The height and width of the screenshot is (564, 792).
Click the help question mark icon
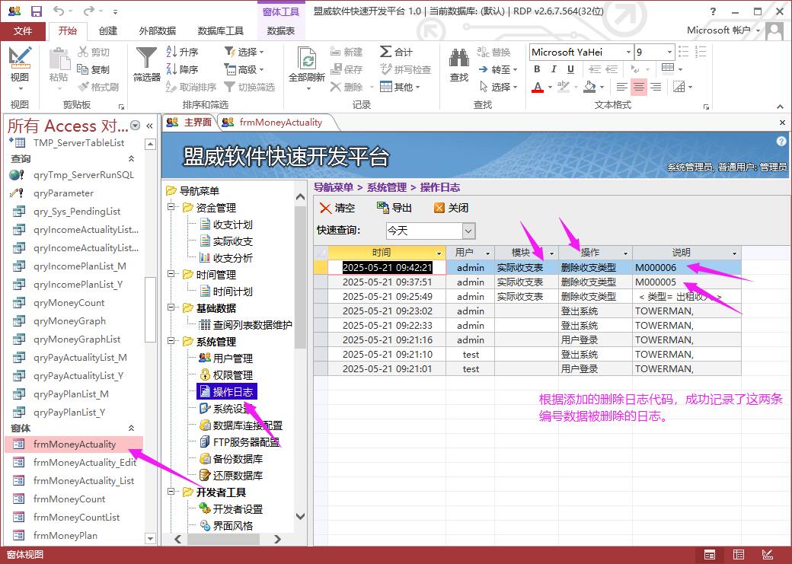pos(781,142)
